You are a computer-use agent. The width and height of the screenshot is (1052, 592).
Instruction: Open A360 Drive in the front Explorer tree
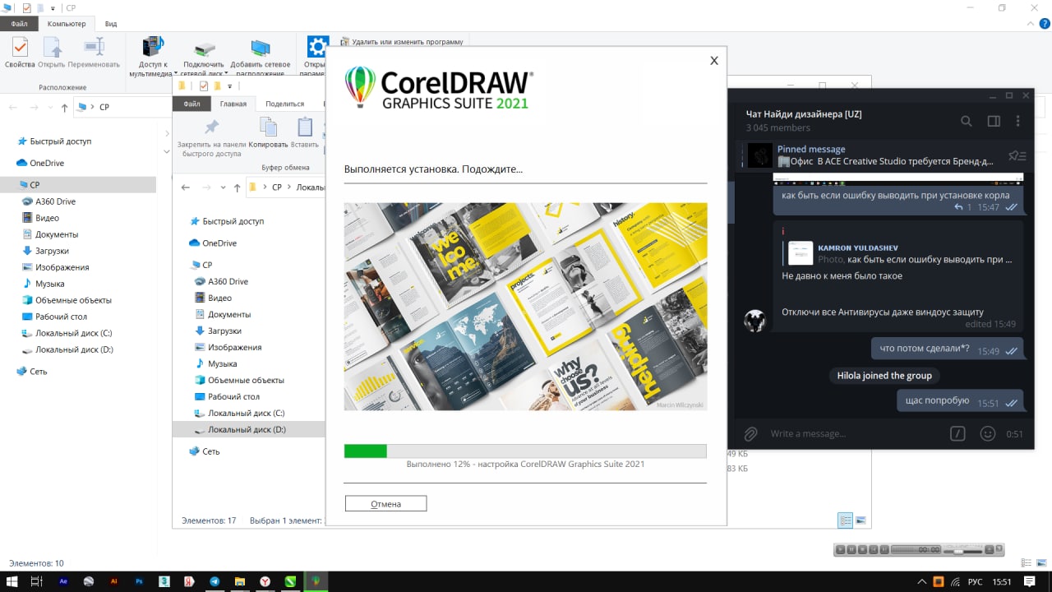pyautogui.click(x=228, y=281)
